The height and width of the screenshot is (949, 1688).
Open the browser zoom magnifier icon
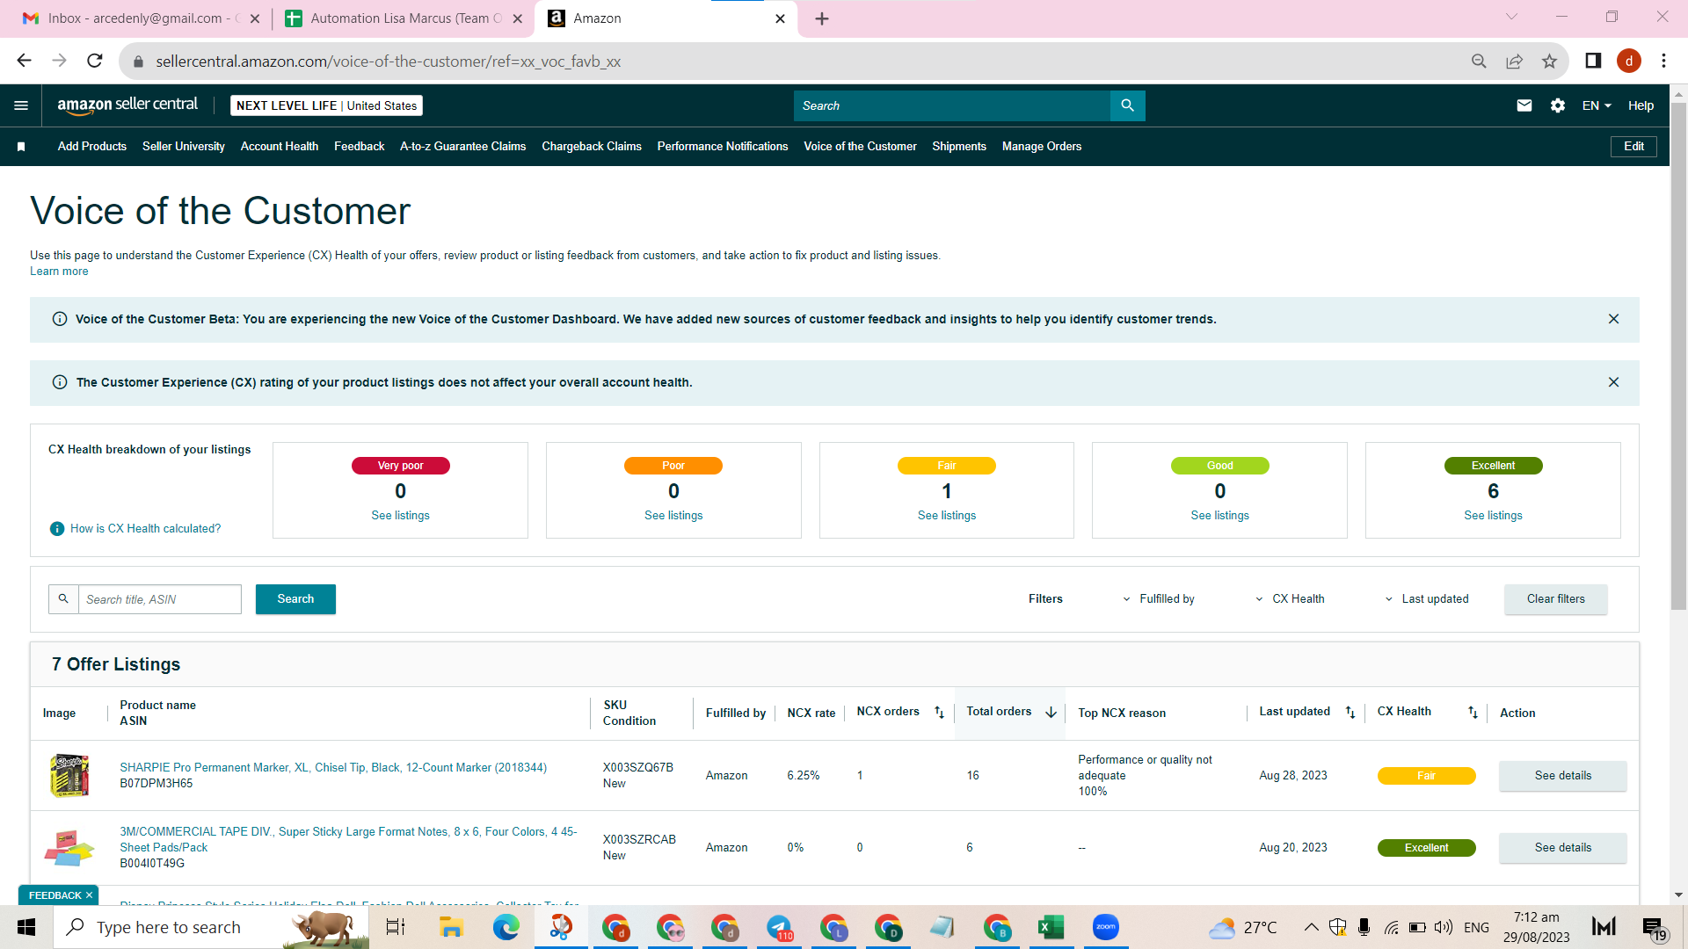(1479, 61)
